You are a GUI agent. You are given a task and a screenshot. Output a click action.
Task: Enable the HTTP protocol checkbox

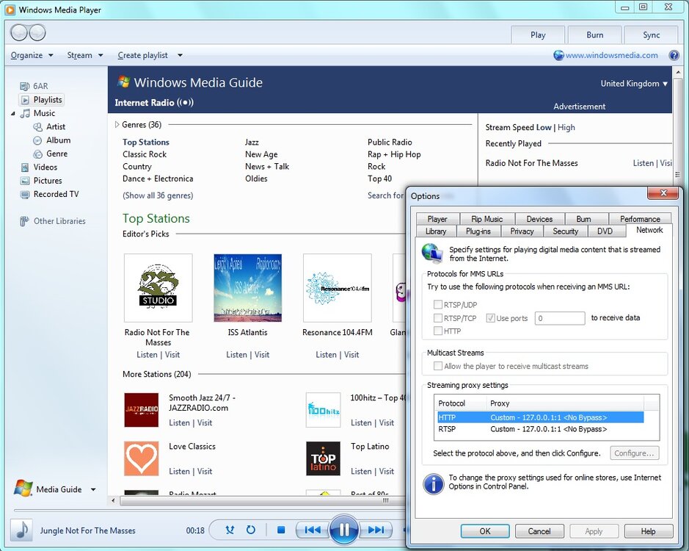pos(438,331)
